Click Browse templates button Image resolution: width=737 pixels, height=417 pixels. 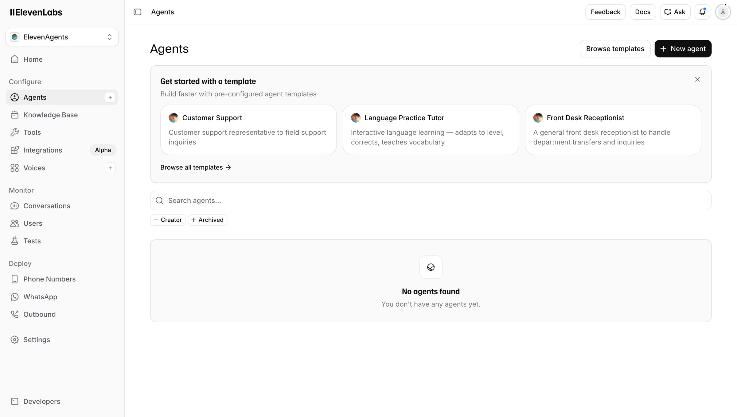[615, 49]
